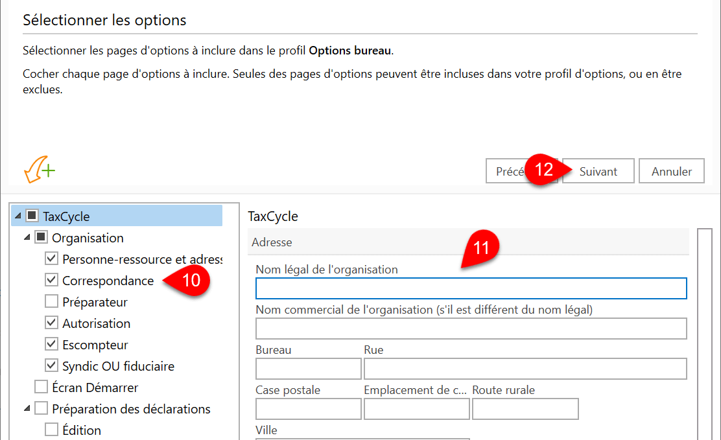Select Personne-ressource et adresse tree label
This screenshot has width=721, height=440.
(x=142, y=259)
